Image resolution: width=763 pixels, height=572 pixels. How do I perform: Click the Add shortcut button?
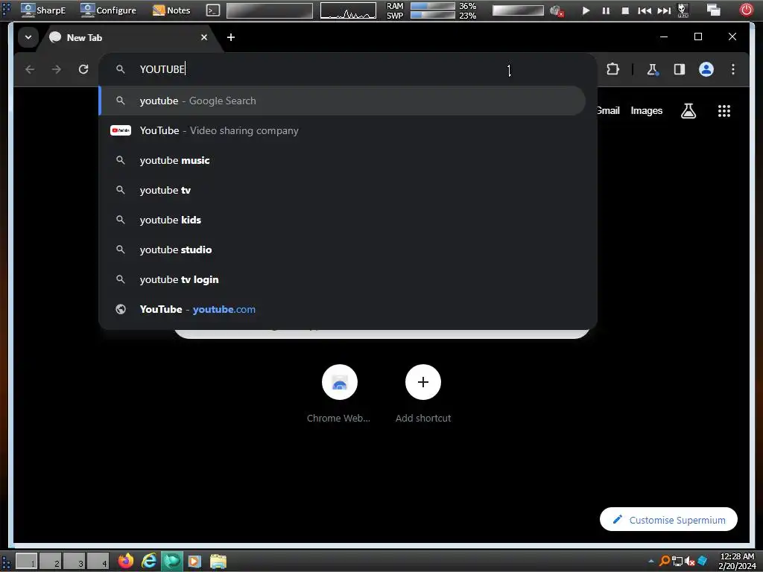[x=423, y=394]
